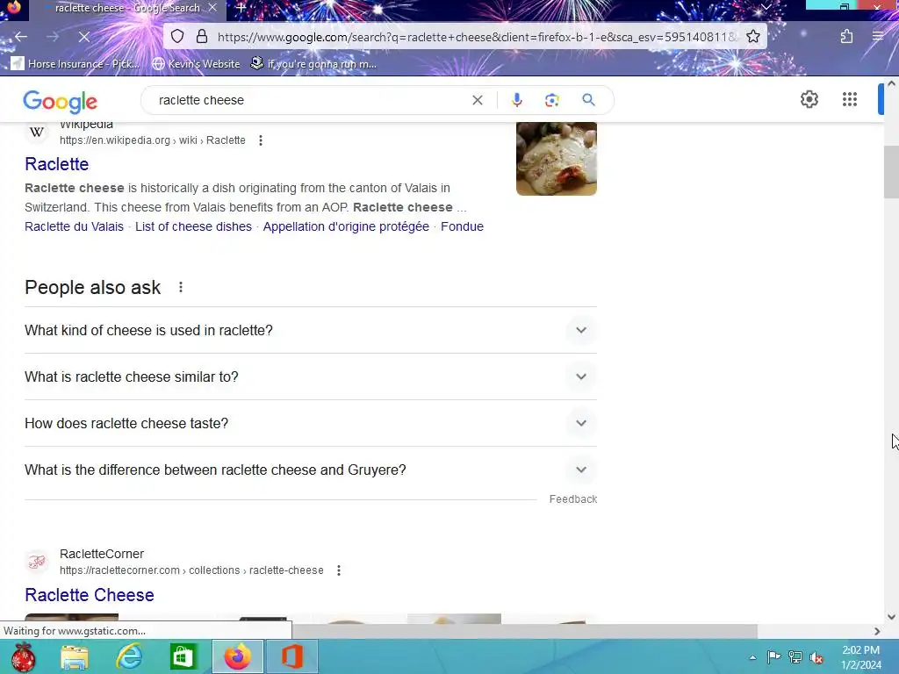
Task: Click the taskbar clock showing 2:02 PM
Action: (x=860, y=657)
